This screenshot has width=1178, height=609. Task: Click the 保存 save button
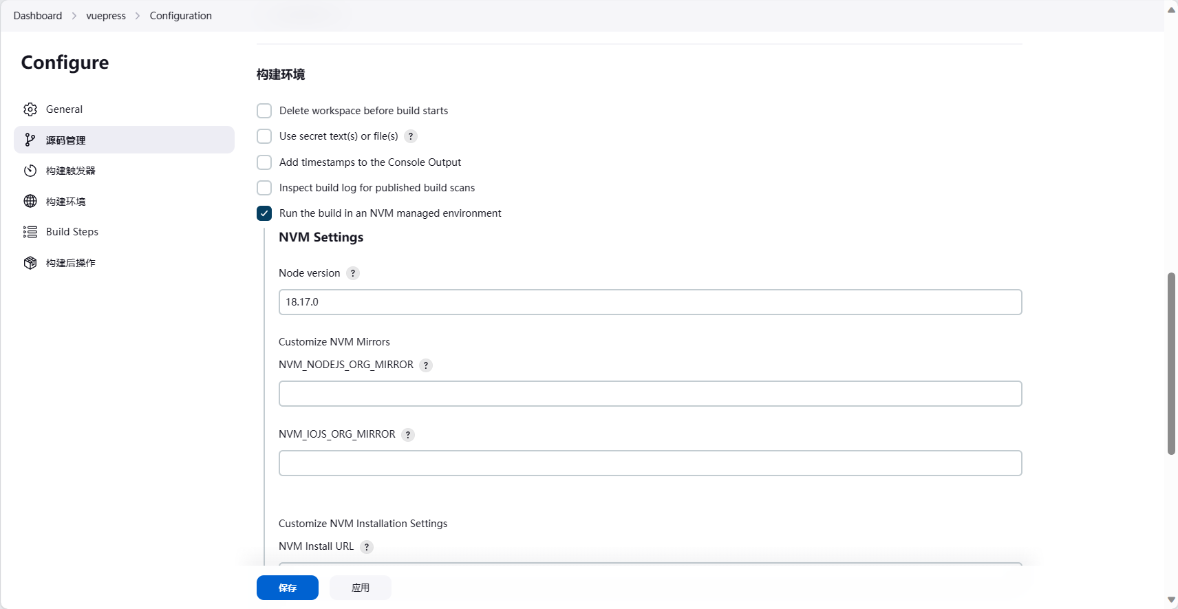[288, 588]
